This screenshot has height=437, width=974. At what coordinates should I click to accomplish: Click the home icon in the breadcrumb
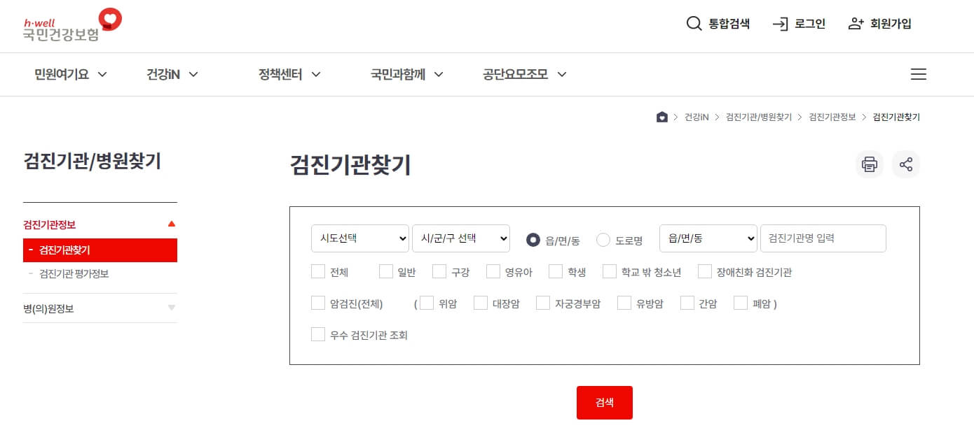(x=661, y=117)
